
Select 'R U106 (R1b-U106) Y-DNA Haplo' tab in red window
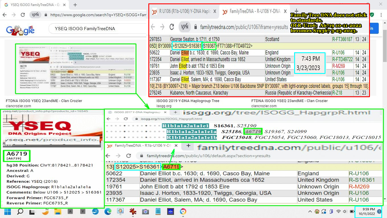185,11
